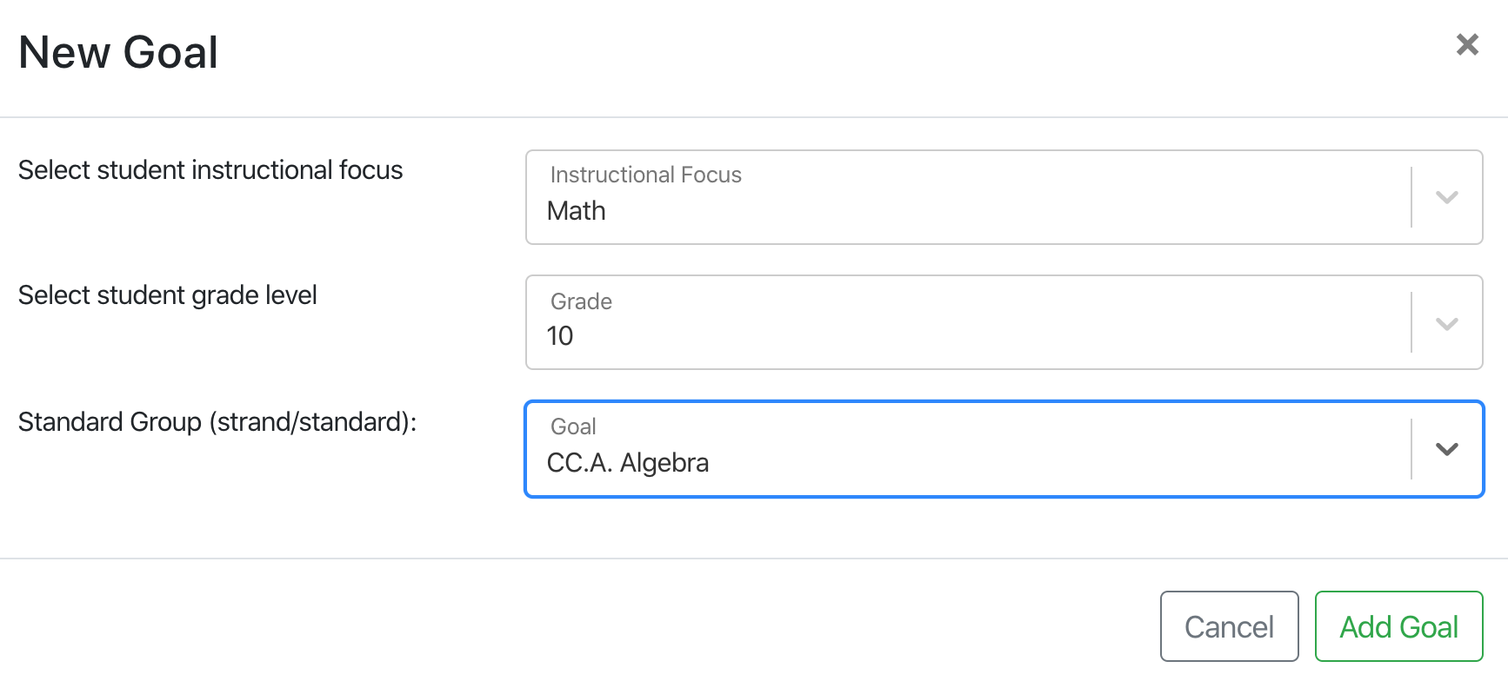Open the Goal standard group dropdown
This screenshot has height=681, width=1508.
point(965,450)
